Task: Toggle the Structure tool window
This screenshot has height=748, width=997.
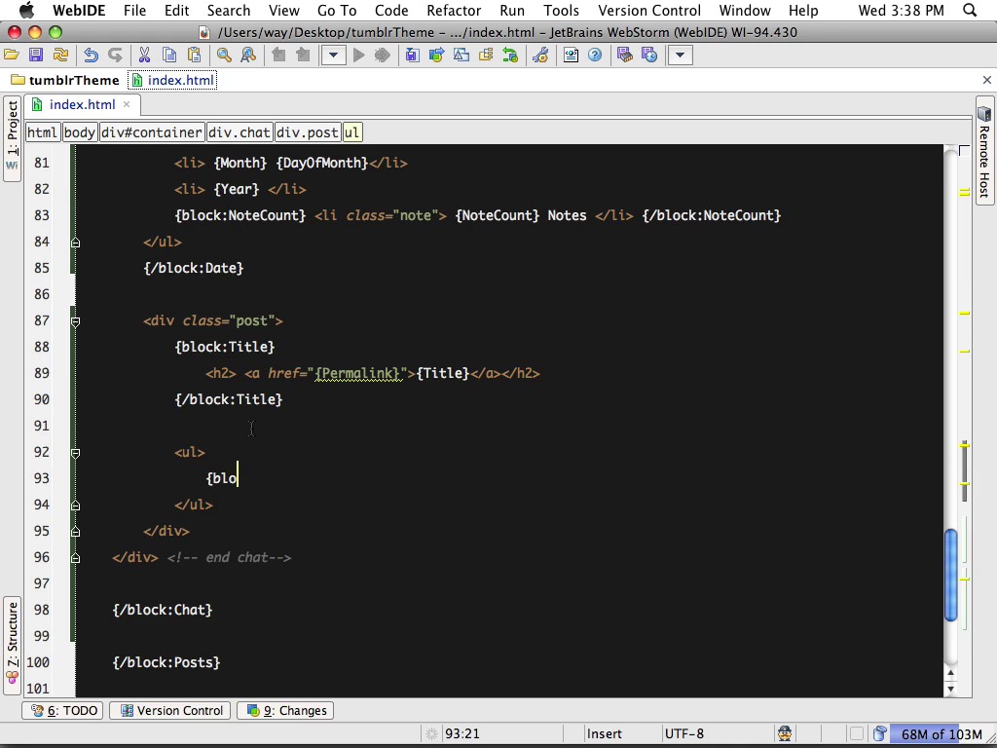Action: point(12,647)
